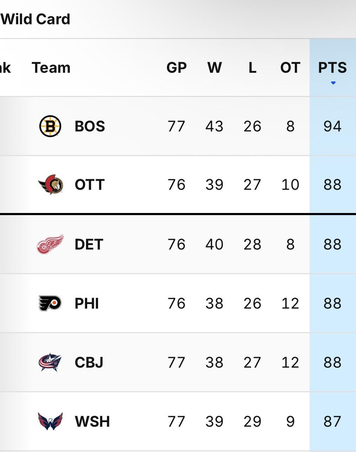Click the Columbus Blue Jackets logo
The height and width of the screenshot is (452, 356).
click(50, 362)
